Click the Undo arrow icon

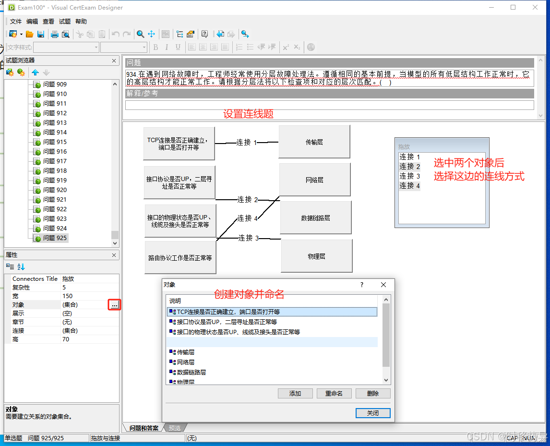point(115,34)
